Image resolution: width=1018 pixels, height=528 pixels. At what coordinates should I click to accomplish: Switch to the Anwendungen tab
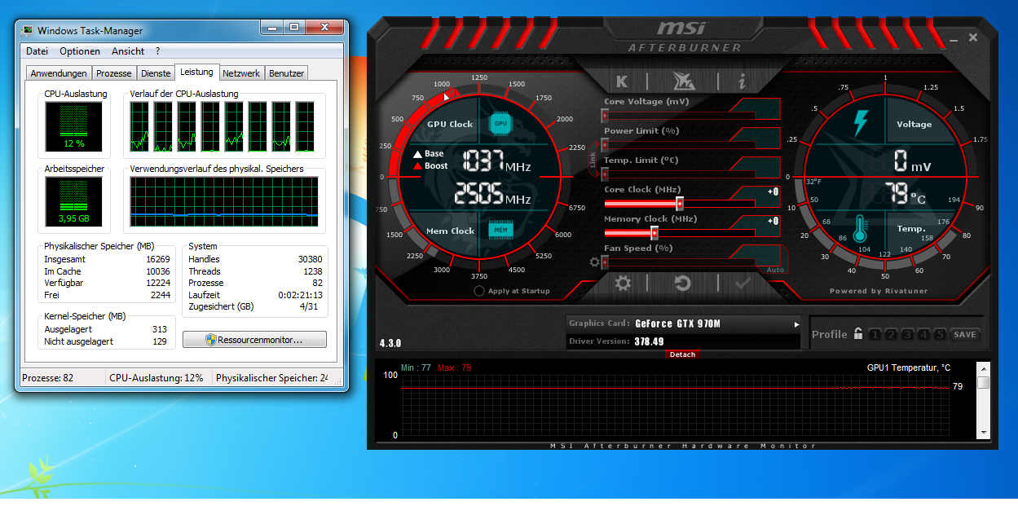tap(59, 73)
